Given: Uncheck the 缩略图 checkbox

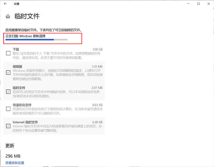Looking at the screenshot, I should (8, 72).
